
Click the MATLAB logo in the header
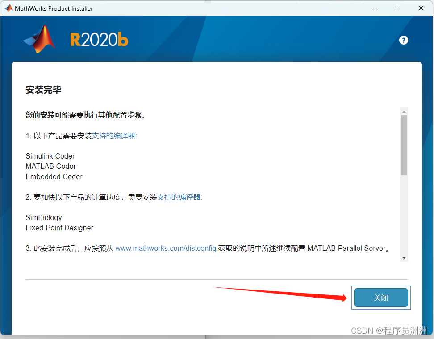click(39, 39)
